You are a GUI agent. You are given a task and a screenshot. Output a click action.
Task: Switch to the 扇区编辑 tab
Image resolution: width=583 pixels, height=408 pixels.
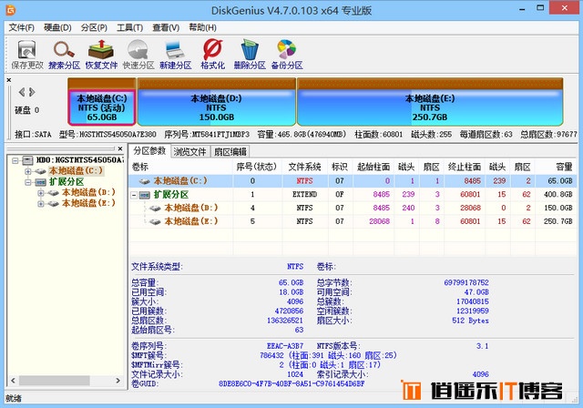230,151
